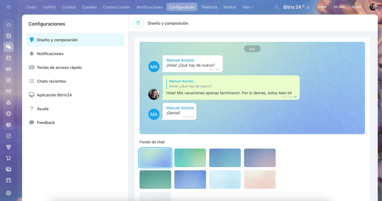Select the light blue-green gradient chat background
The height and width of the screenshot is (201, 382).
(x=155, y=158)
